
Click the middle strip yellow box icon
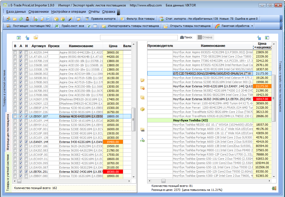143,109
